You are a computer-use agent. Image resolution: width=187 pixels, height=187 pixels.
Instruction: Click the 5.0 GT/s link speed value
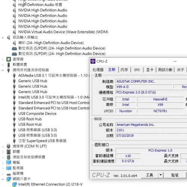pos(128,161)
